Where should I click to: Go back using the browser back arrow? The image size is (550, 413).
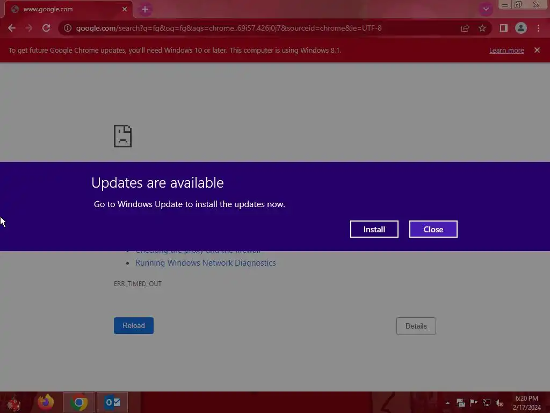coord(12,28)
